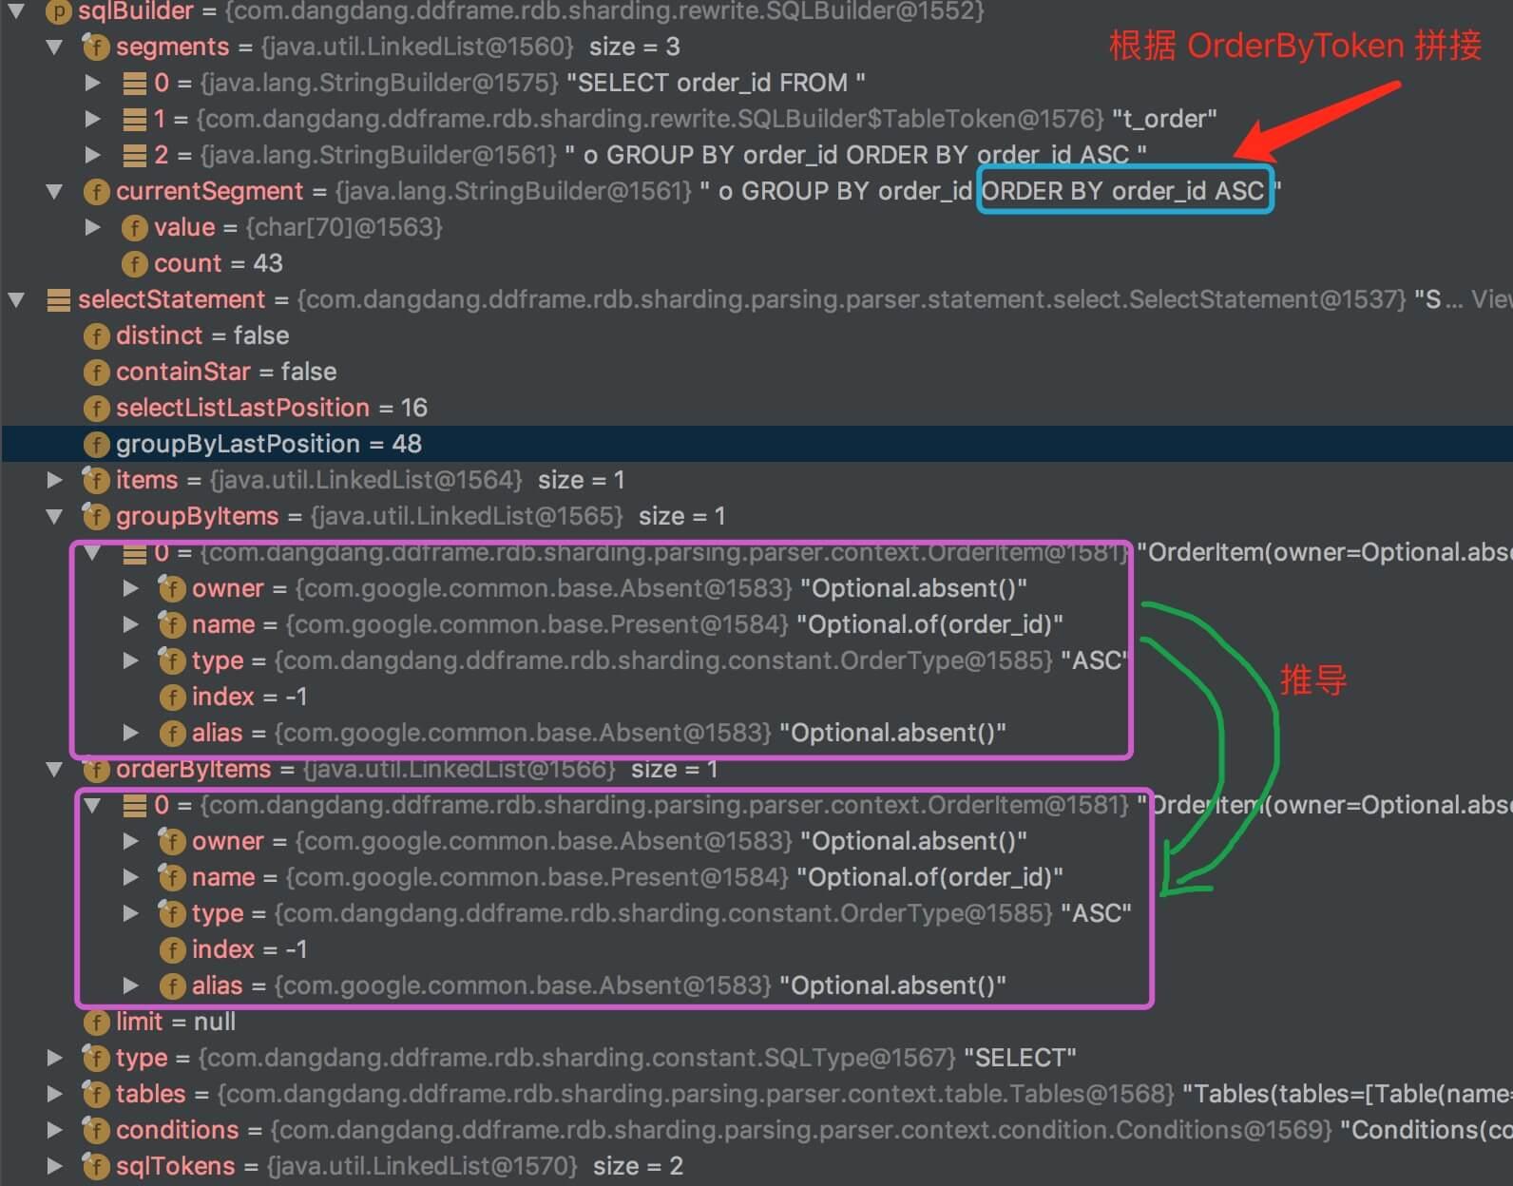
Task: Click the count field icon
Action: coord(134,263)
